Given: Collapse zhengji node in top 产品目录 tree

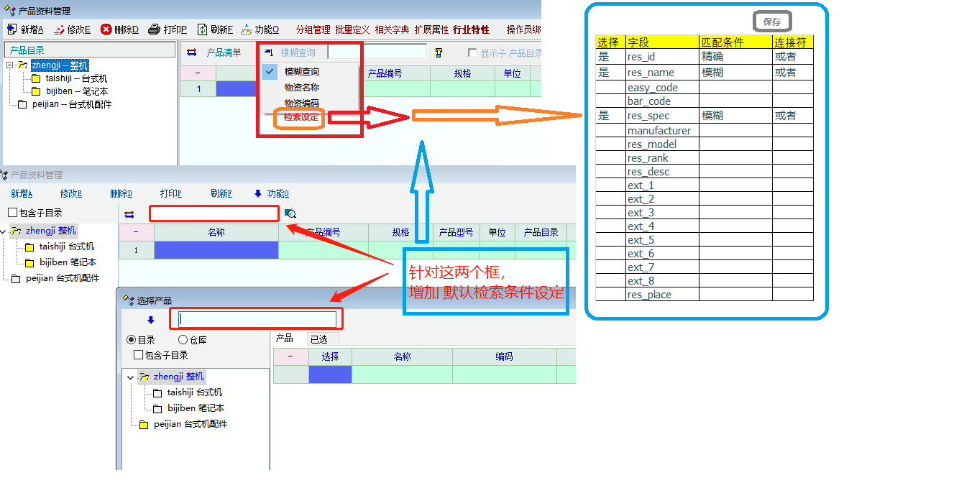Looking at the screenshot, I should coord(10,65).
